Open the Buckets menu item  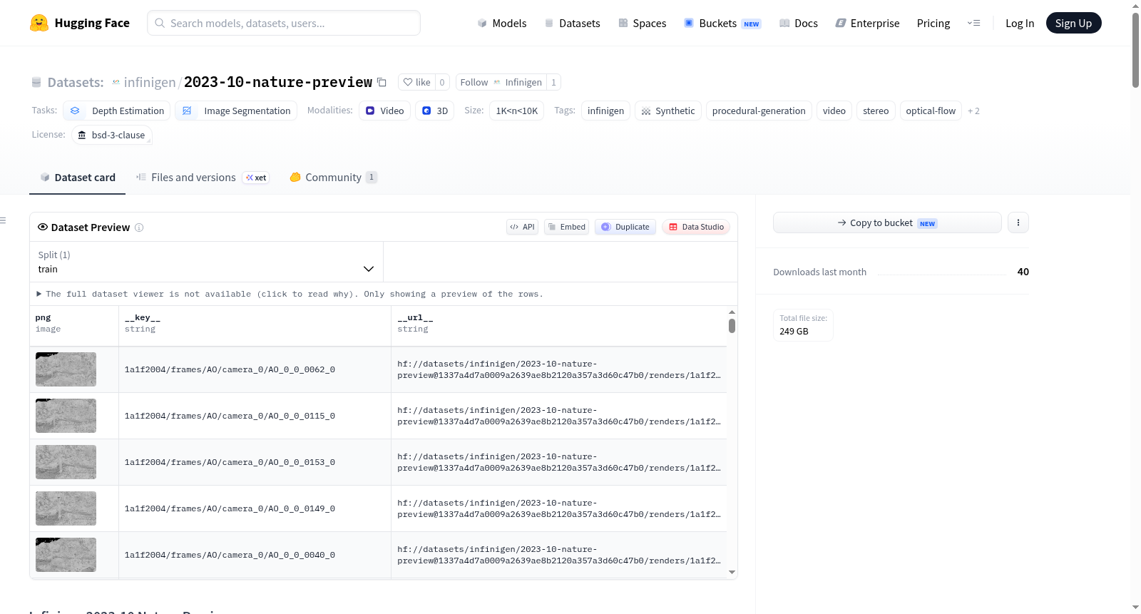[x=722, y=23]
